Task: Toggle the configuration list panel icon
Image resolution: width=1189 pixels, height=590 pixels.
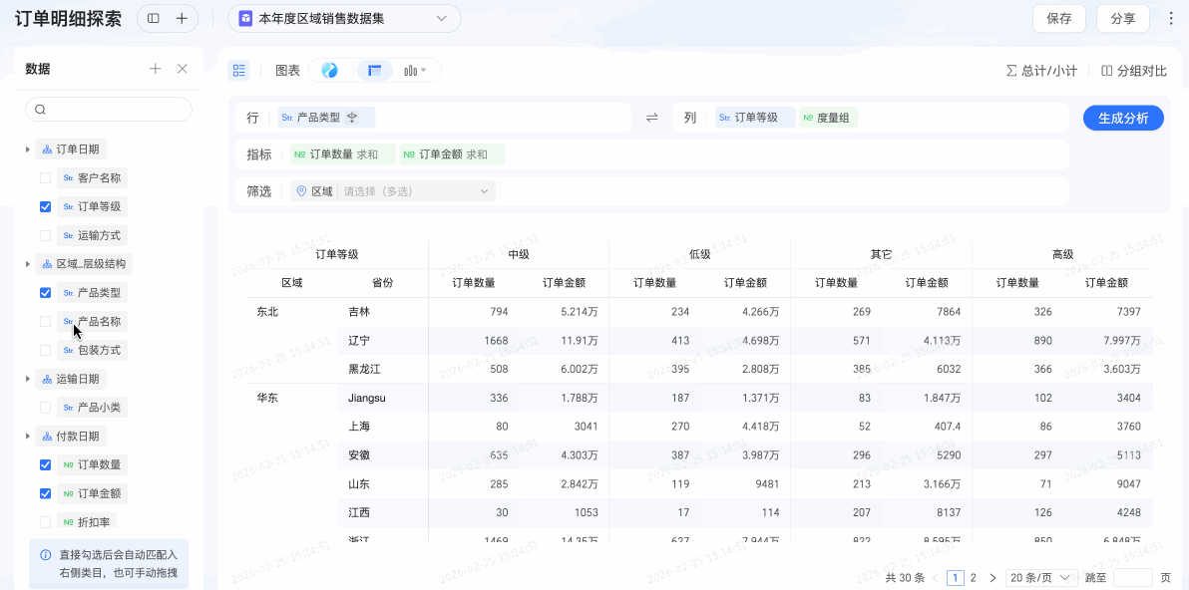Action: [239, 71]
